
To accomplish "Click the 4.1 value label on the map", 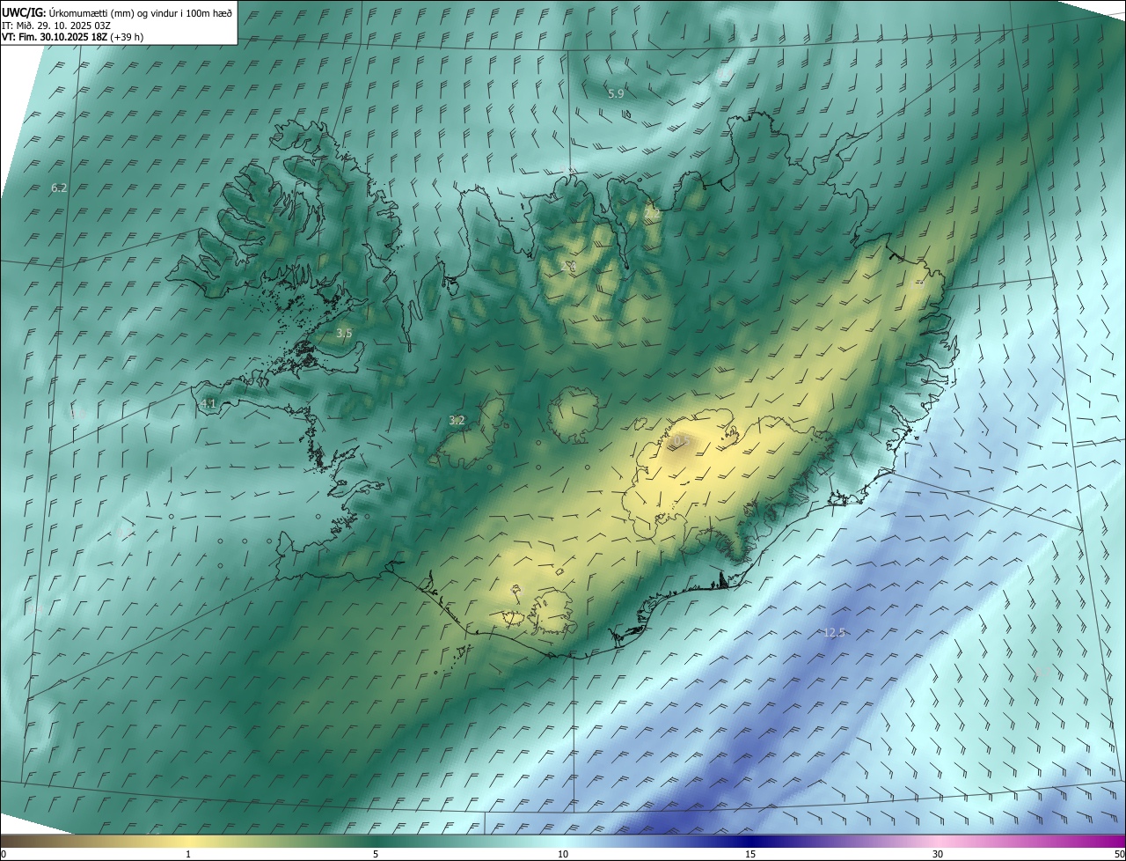I will coord(208,403).
